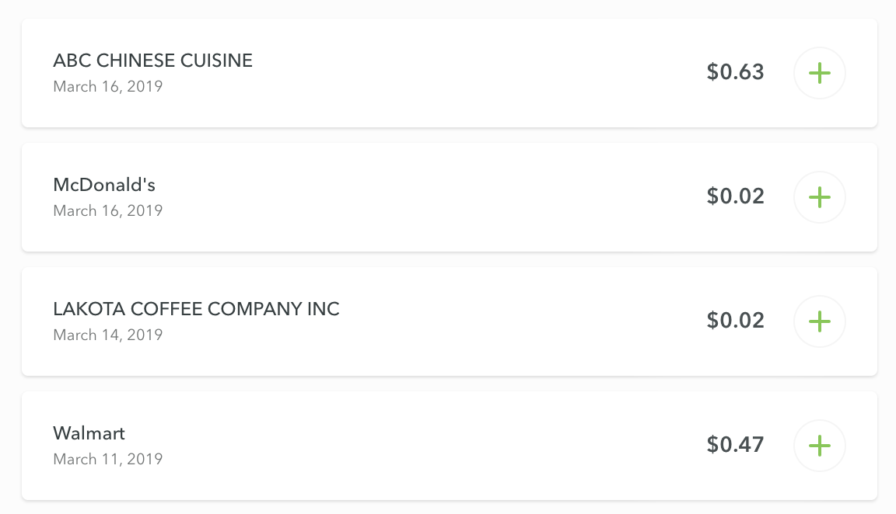The height and width of the screenshot is (514, 896).
Task: Click the March 14, 2019 date
Action: pyautogui.click(x=107, y=335)
